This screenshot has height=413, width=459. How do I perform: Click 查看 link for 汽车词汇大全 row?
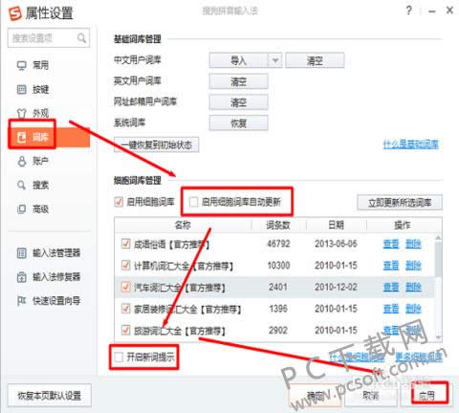pos(391,287)
